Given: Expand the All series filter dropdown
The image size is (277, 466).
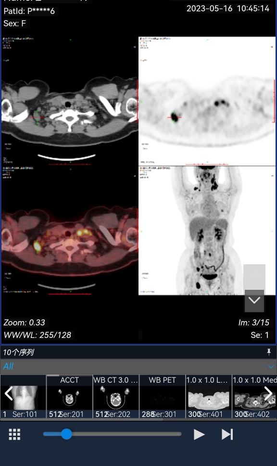Looking at the screenshot, I should pos(271,367).
